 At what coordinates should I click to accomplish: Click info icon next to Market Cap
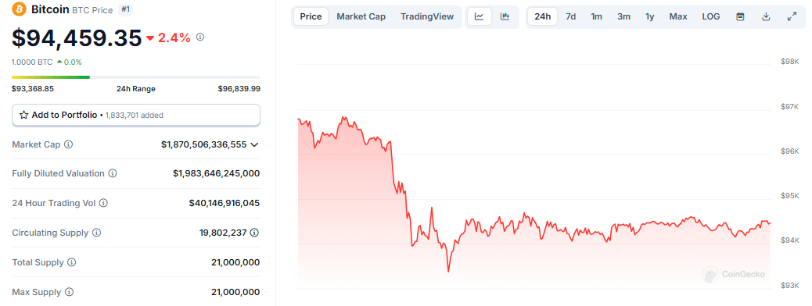click(68, 144)
